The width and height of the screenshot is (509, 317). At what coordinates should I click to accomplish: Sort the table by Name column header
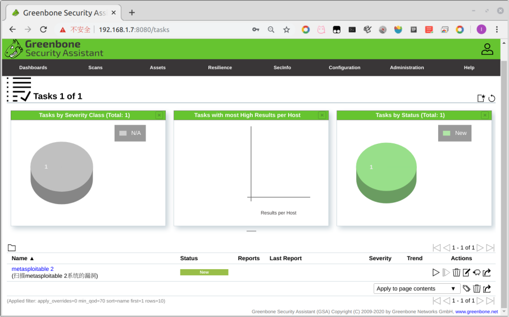(x=20, y=259)
